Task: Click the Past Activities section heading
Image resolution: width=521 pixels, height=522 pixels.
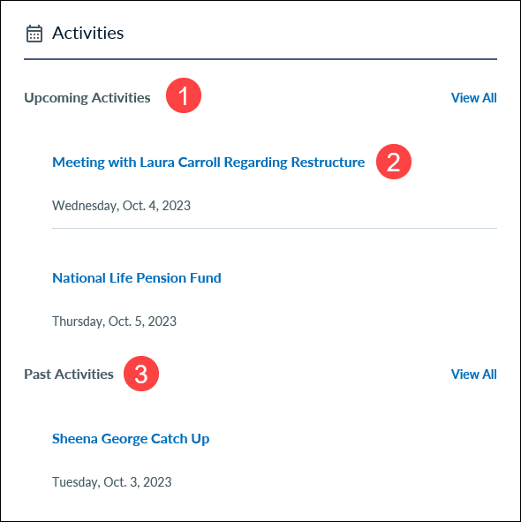Action: click(x=69, y=374)
